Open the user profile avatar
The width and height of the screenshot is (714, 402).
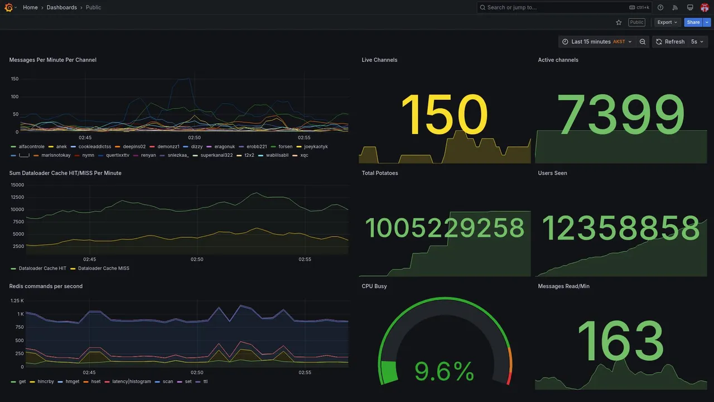coord(705,7)
